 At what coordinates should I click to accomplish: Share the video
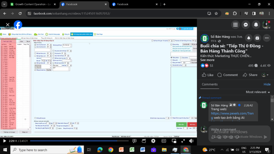tap(250, 75)
